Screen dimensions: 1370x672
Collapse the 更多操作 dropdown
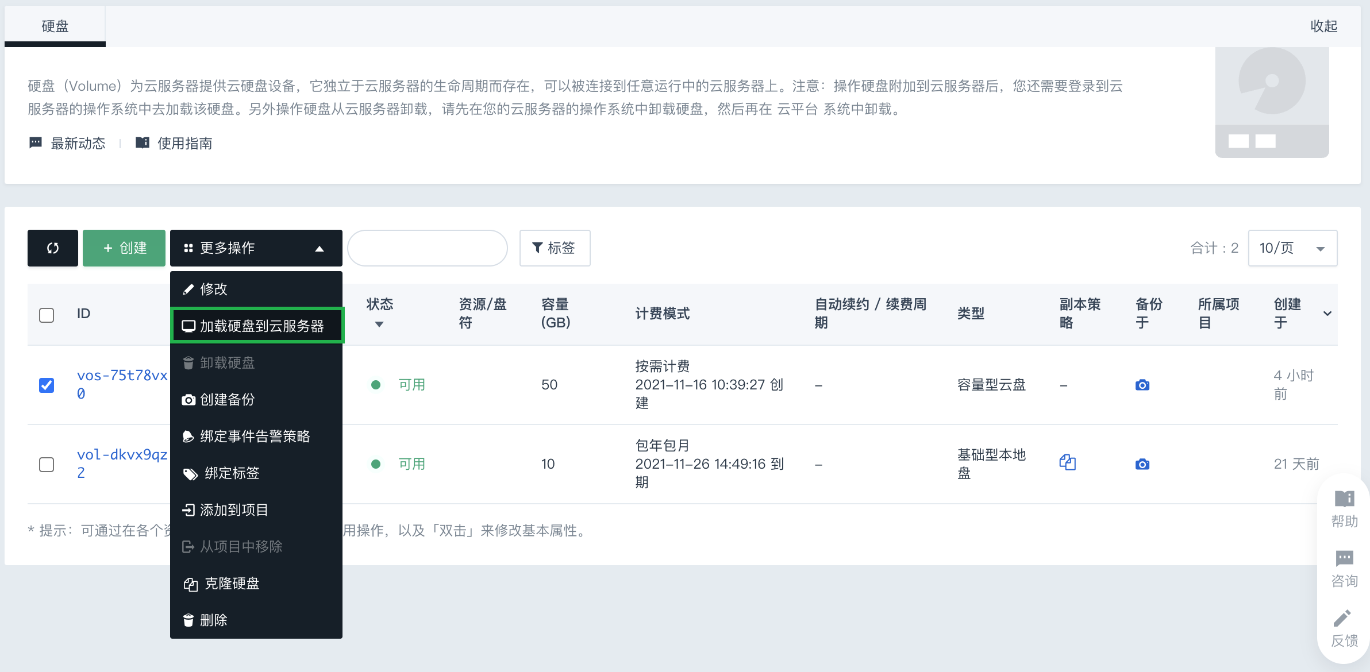[x=256, y=248]
